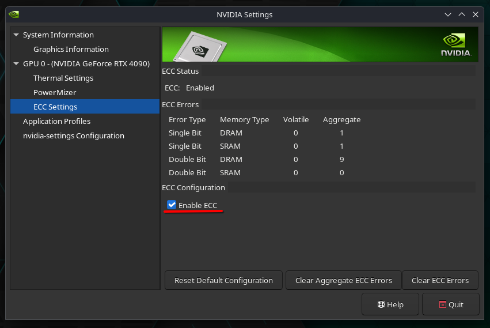Click the 'Volatile' column header

coord(295,119)
